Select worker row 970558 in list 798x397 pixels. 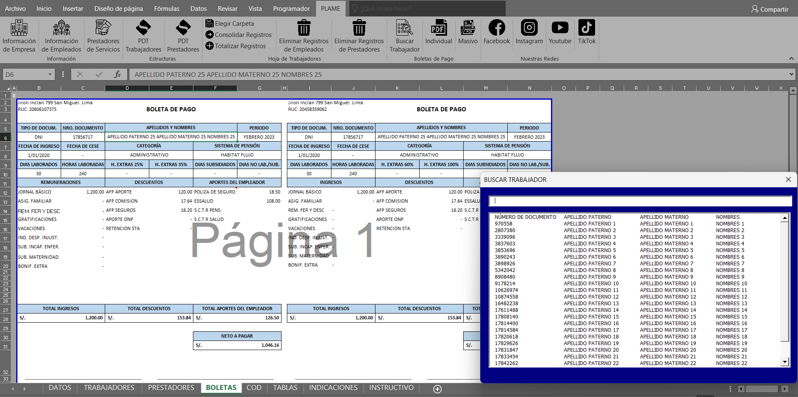coord(635,224)
